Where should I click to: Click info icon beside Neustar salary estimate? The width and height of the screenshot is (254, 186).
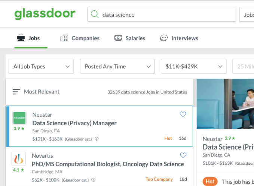(x=97, y=139)
